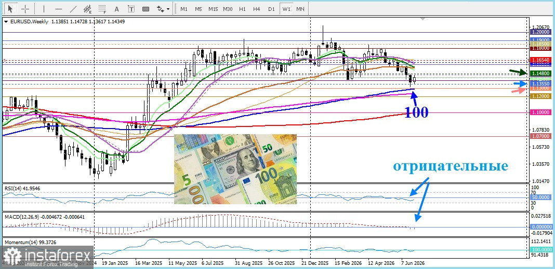Collapse the EURUSD,Weekly chart header triangle
Viewport: 555px width, 269px height.
6,22
